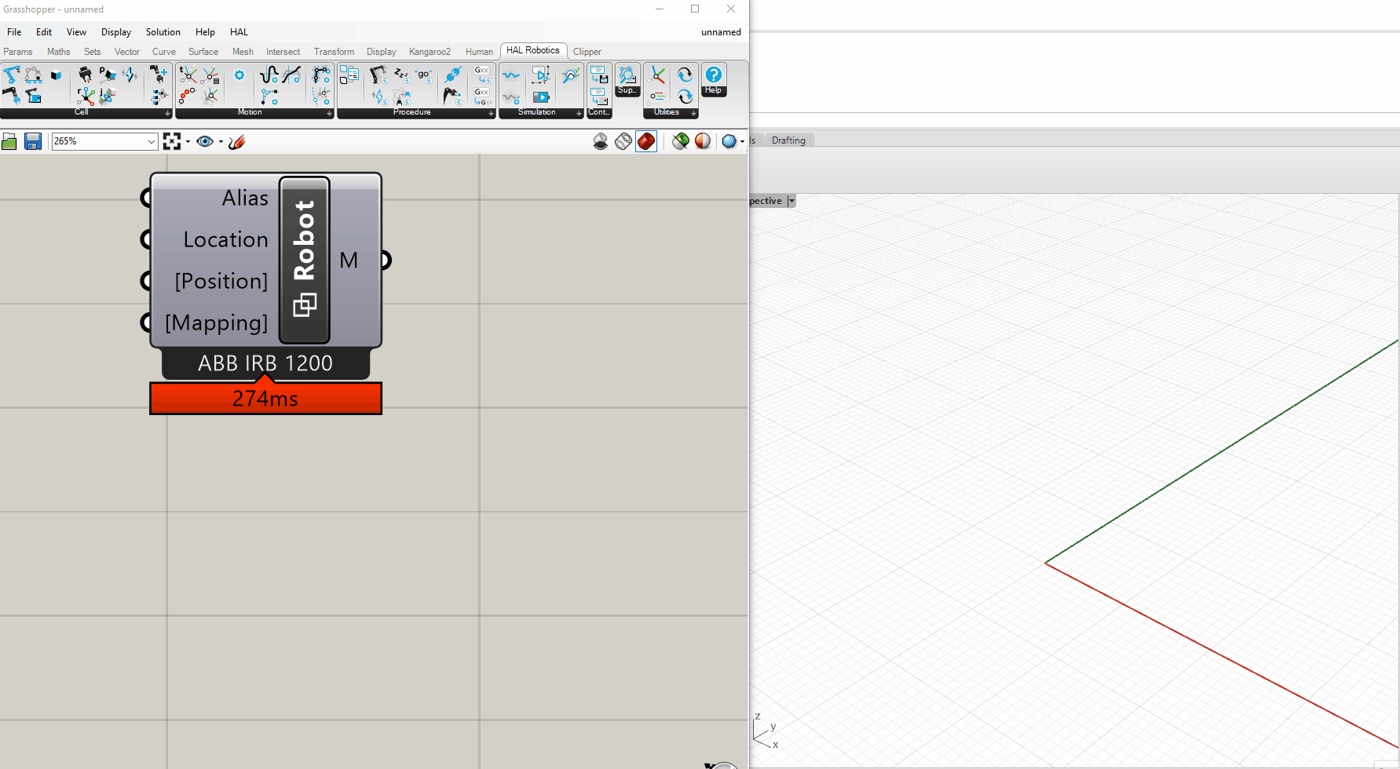The width and height of the screenshot is (1400, 769).
Task: Click the Alias input grip
Action: [146, 198]
